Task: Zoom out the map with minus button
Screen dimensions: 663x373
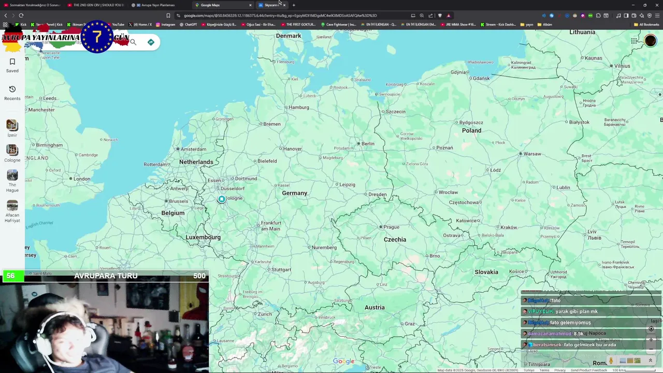Action: [651, 349]
